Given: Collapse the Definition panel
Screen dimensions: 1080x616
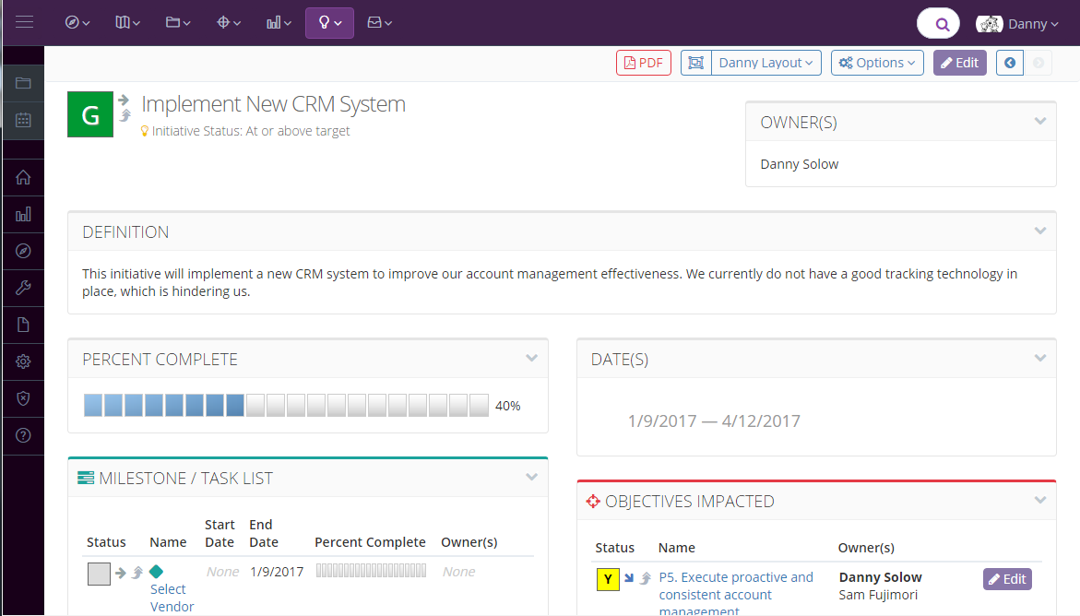Looking at the screenshot, I should 1040,231.
